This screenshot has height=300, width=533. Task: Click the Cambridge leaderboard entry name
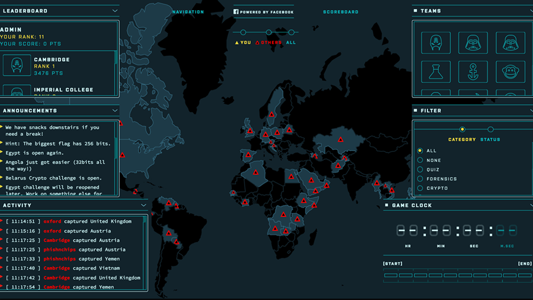[52, 60]
